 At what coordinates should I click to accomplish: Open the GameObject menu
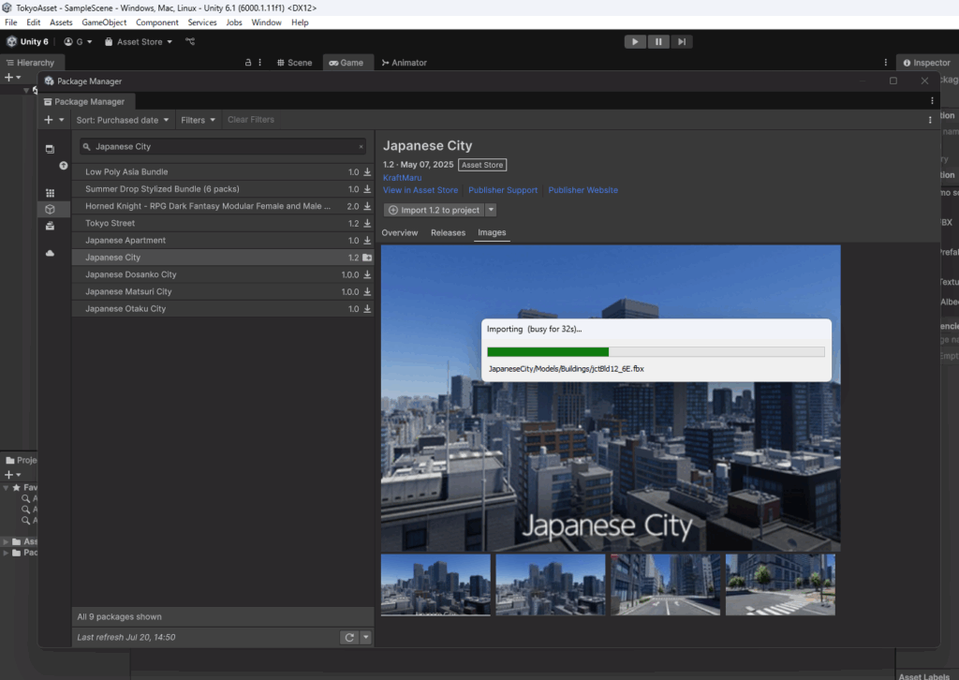tap(104, 22)
